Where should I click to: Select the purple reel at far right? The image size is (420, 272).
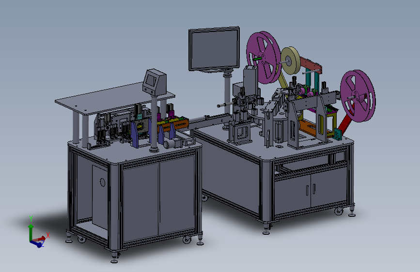[x=358, y=96]
